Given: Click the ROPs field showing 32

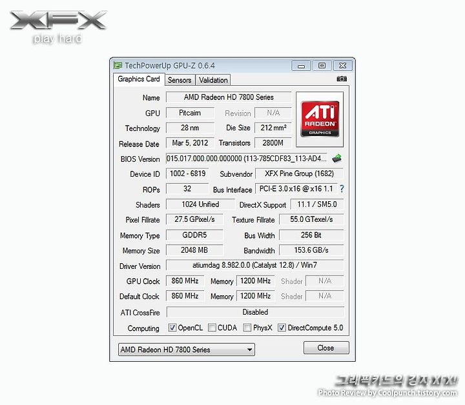Looking at the screenshot, I should pos(187,189).
